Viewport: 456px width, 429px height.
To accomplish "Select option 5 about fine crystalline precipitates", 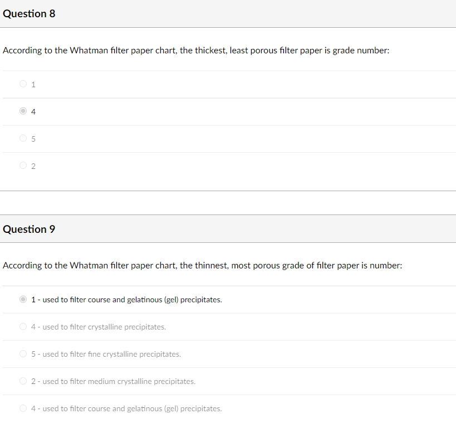I will (23, 353).
